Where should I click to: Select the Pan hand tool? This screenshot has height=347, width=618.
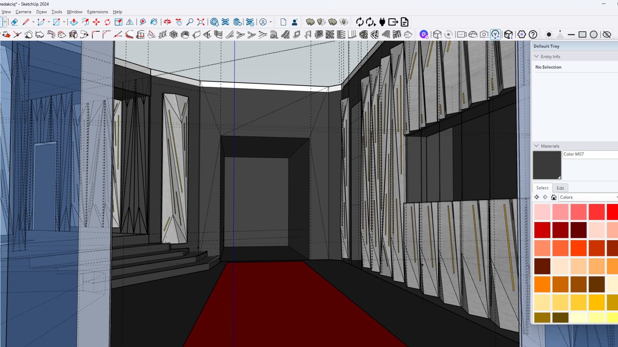(x=178, y=22)
